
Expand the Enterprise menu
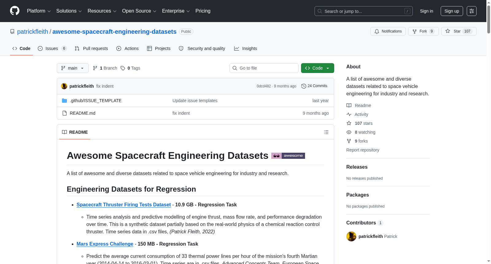176,11
